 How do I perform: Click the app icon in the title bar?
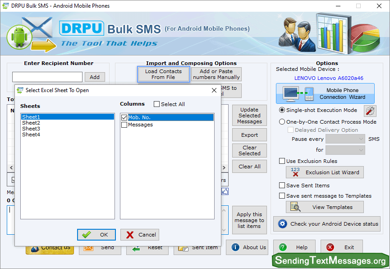click(x=5, y=6)
